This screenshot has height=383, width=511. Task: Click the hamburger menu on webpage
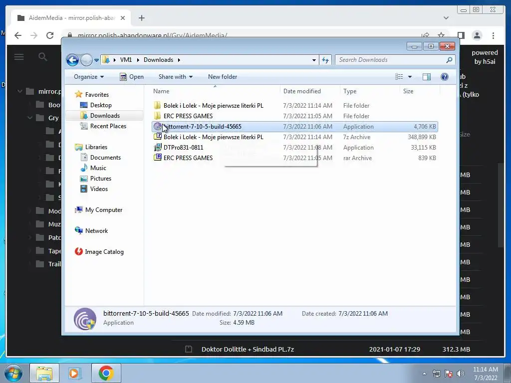tap(19, 57)
